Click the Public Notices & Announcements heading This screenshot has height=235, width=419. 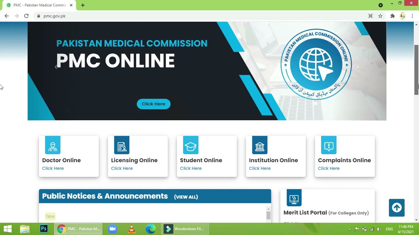click(x=105, y=196)
